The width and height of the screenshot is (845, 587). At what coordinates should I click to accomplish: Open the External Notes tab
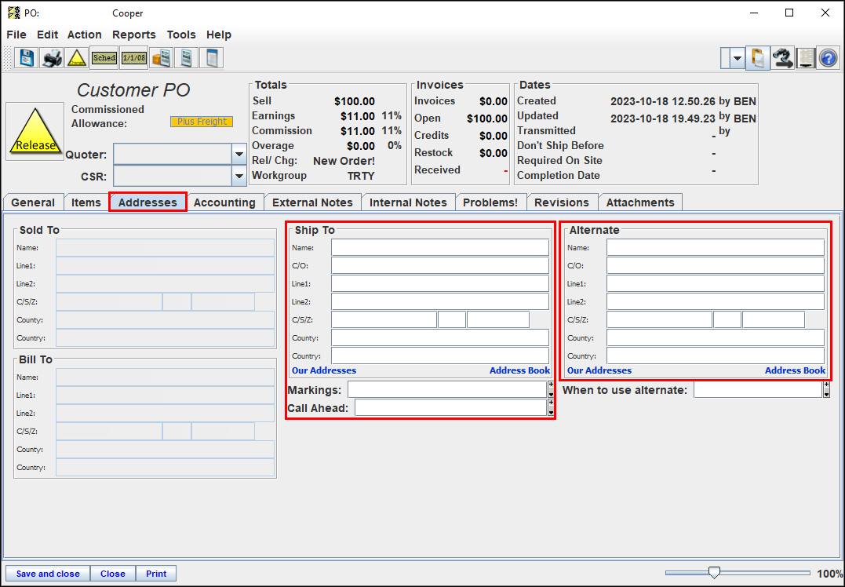(312, 202)
